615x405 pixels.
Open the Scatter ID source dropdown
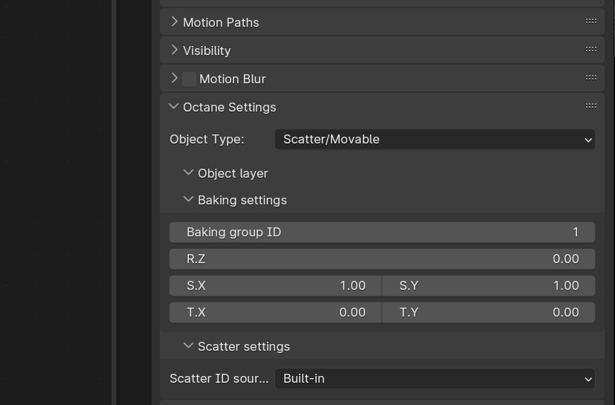[x=434, y=378]
